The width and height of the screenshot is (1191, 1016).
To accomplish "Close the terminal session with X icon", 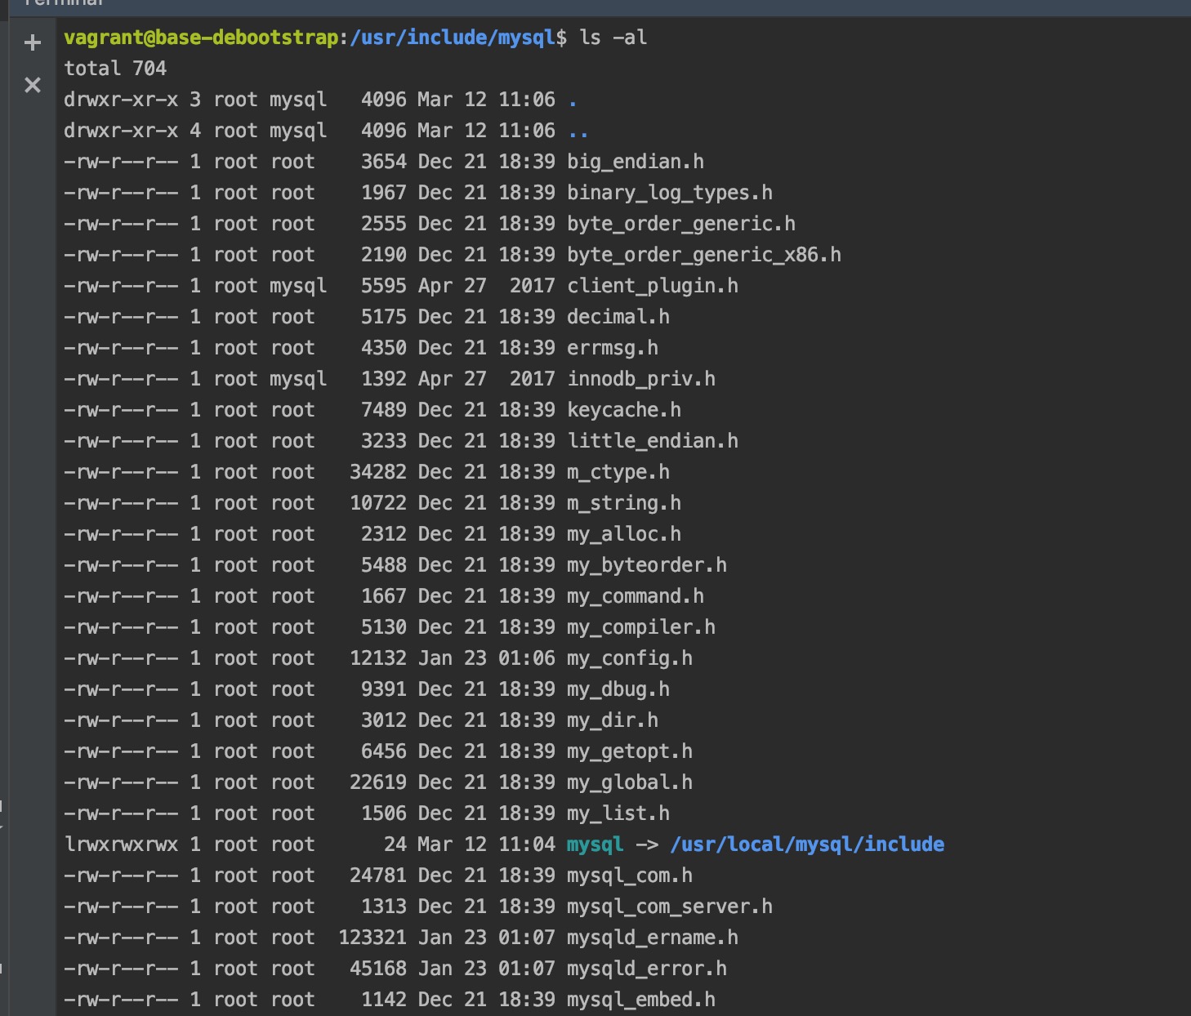I will point(33,85).
